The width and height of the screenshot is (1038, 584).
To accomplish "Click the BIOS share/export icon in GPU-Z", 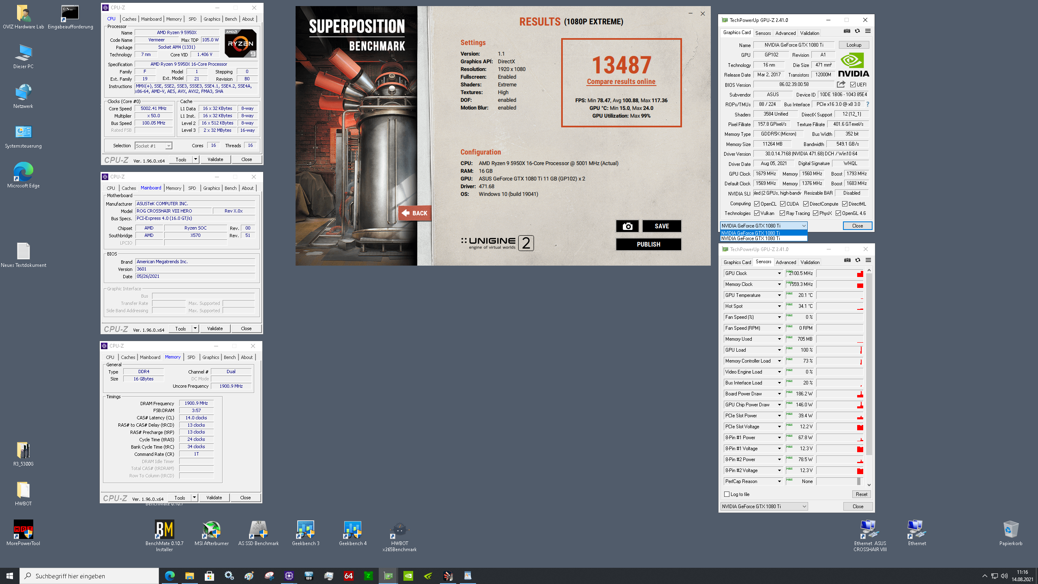I will point(841,84).
